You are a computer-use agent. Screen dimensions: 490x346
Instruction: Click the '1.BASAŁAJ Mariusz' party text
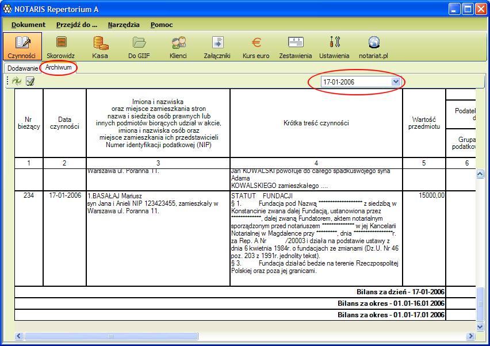pos(114,196)
